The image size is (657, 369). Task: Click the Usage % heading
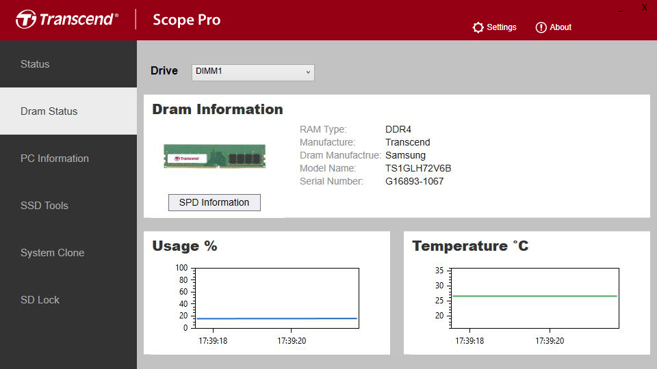coord(184,246)
